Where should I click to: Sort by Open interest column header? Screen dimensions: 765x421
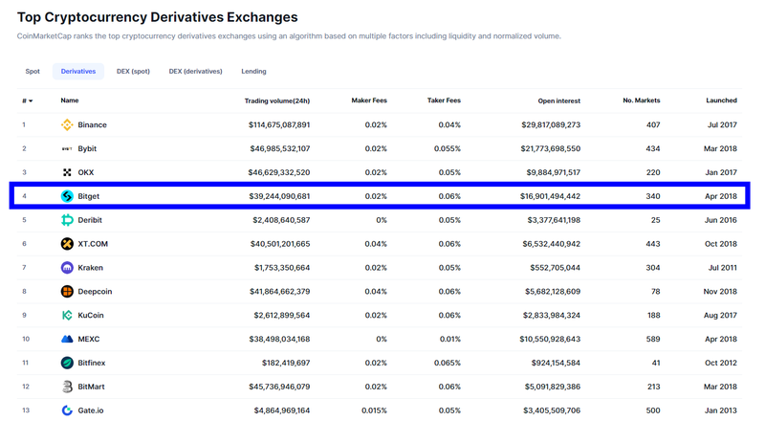559,101
